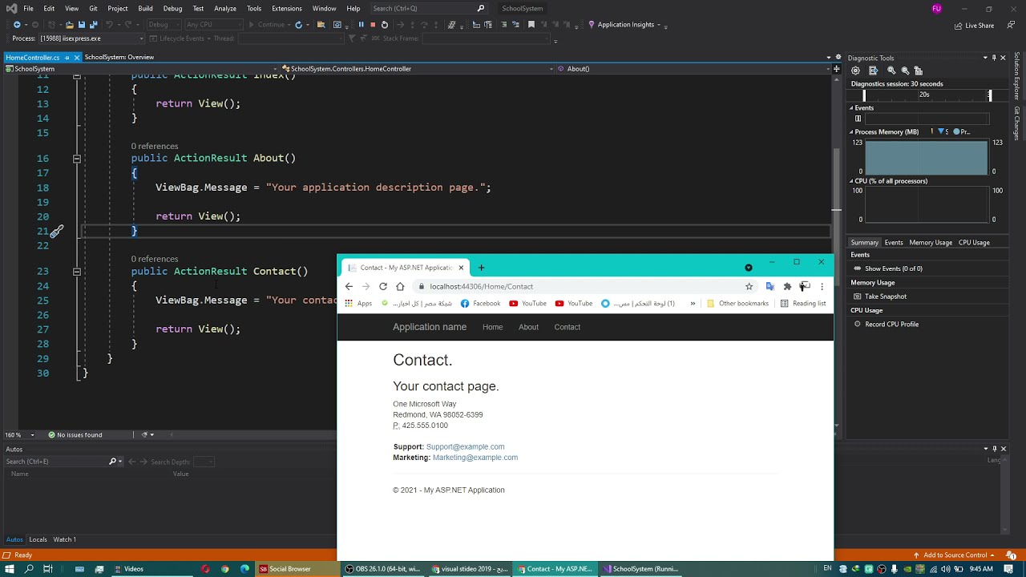
Task: Click Support@example.com email link
Action: coord(465,447)
